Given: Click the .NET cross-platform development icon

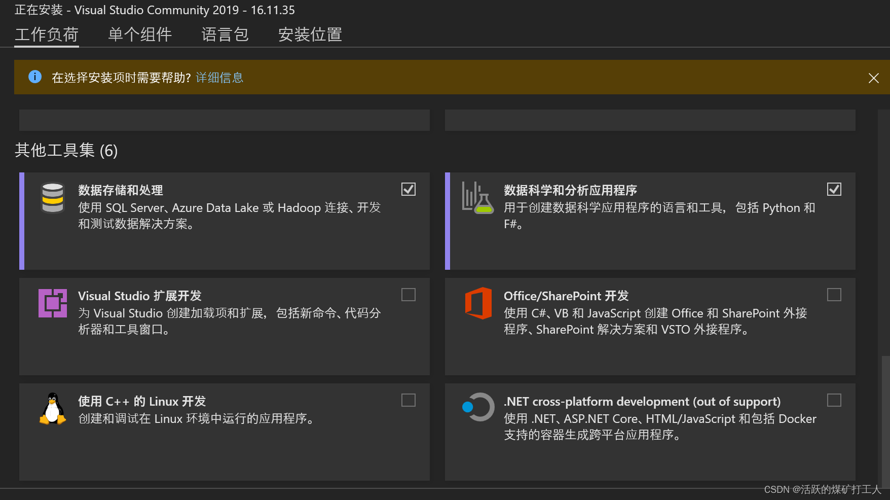Looking at the screenshot, I should tap(478, 407).
